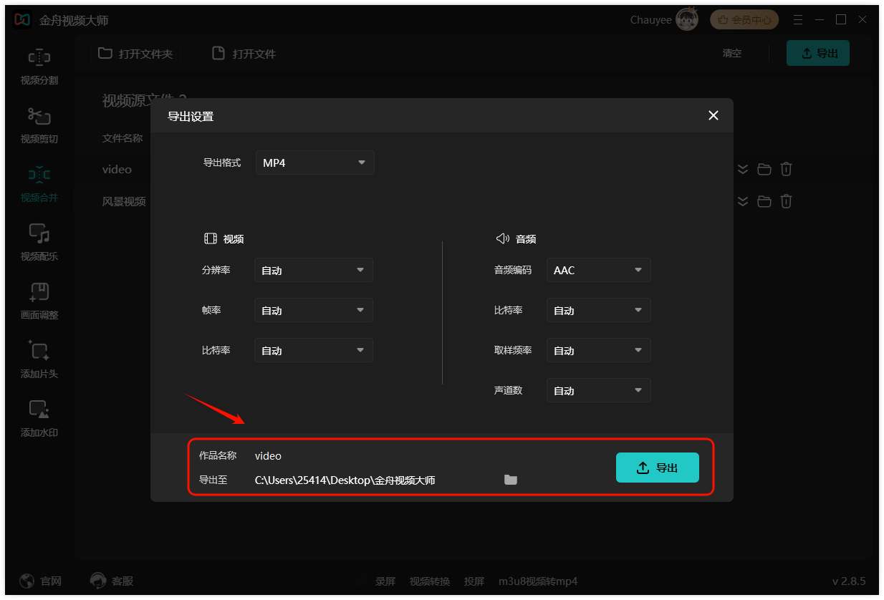Viewport: 884px width, 600px height.
Task: Open folder for the 风景视频 row
Action: tap(764, 201)
